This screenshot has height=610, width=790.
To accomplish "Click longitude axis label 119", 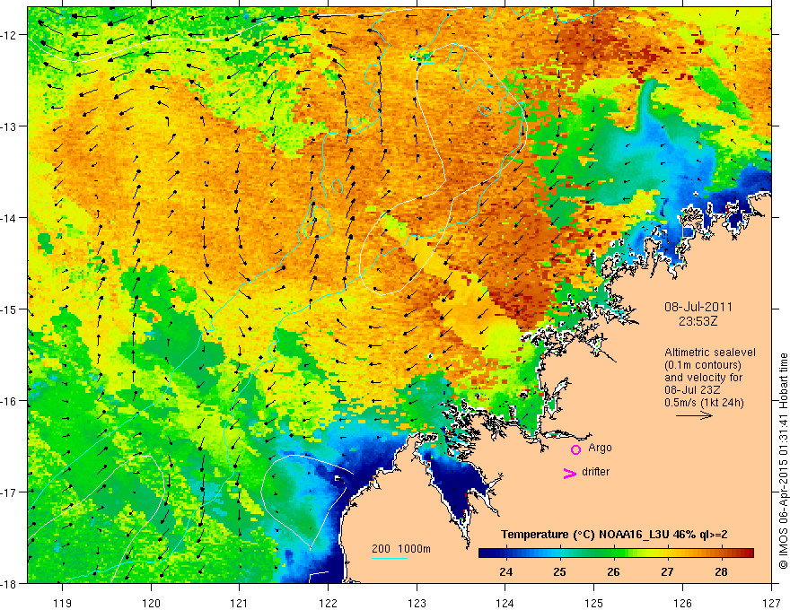I will coord(63,603).
